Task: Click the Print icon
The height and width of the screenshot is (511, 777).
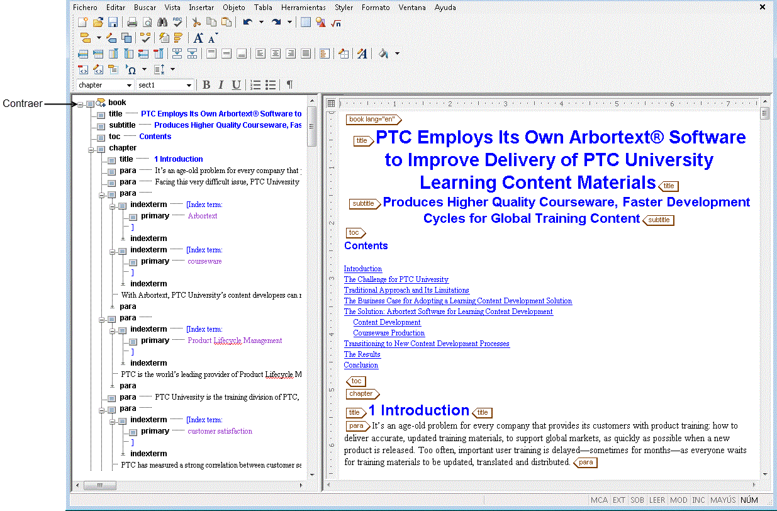Action: (x=132, y=23)
